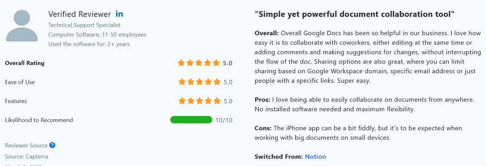Click the Ease of Use star rating
Image resolution: width=486 pixels, height=166 pixels.
(x=200, y=82)
